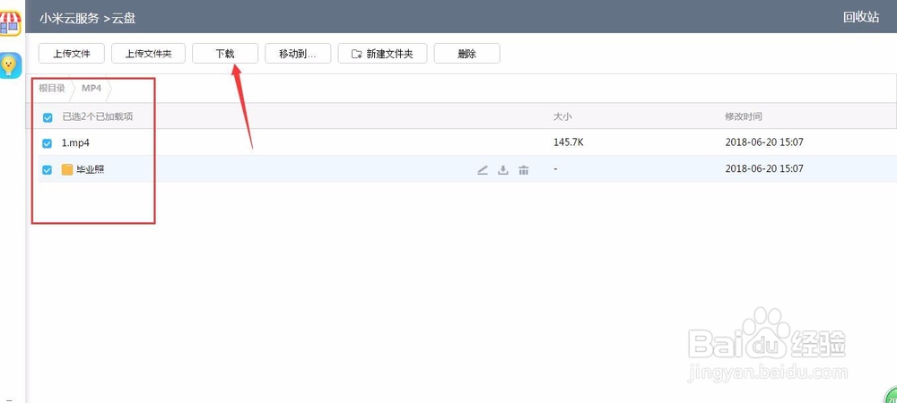Open the lightbulb icon in sidebar
Viewport: 897px width, 403px height.
10,65
